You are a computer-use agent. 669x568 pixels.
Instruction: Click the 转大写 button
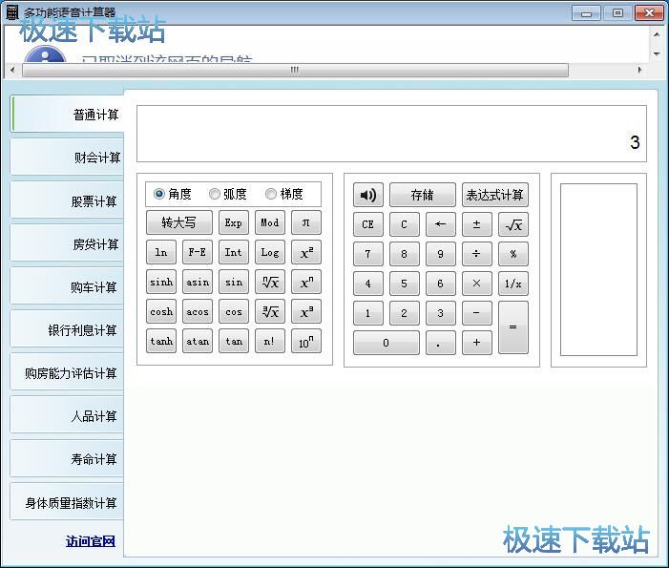(x=179, y=222)
